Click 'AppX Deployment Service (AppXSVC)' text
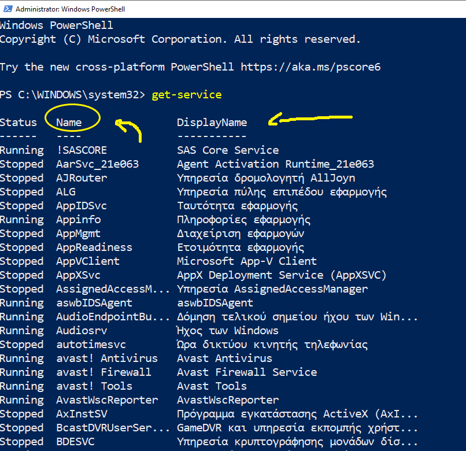466x451 pixels. click(282, 275)
